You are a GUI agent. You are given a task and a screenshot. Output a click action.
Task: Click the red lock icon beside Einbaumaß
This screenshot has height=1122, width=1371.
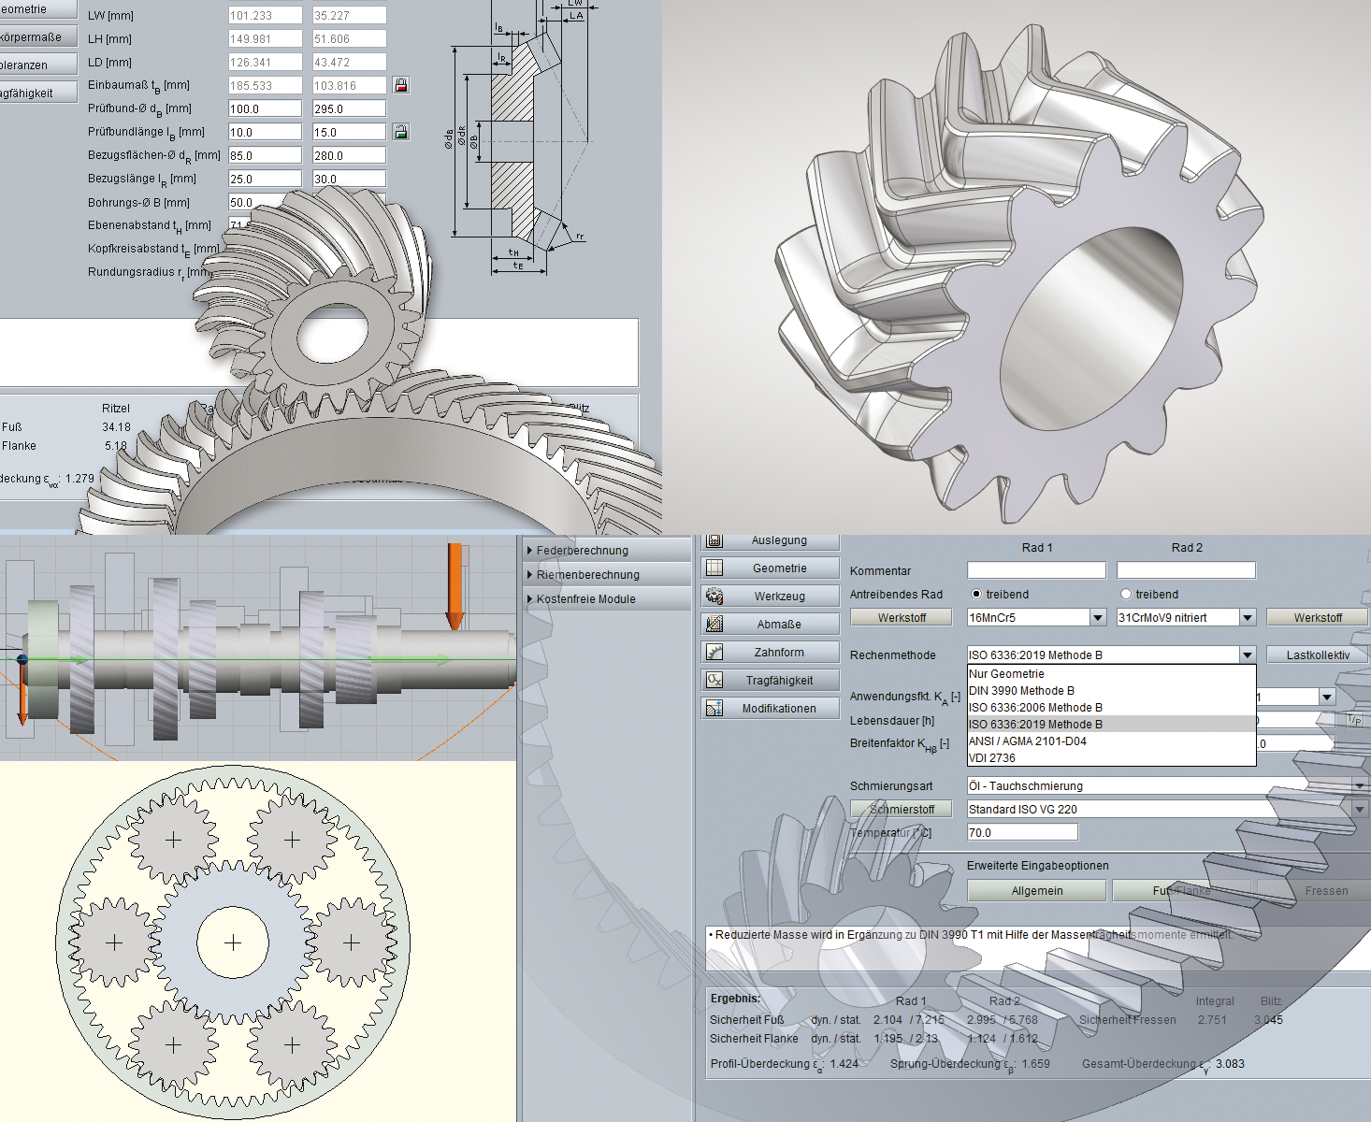[x=401, y=85]
